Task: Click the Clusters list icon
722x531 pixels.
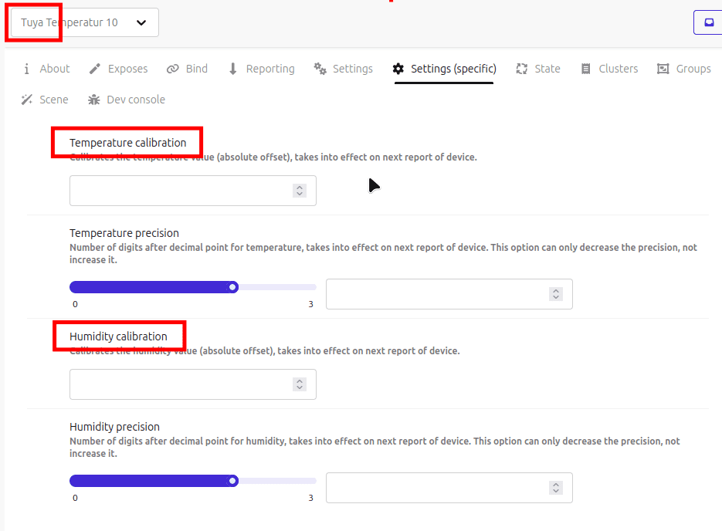Action: click(585, 69)
